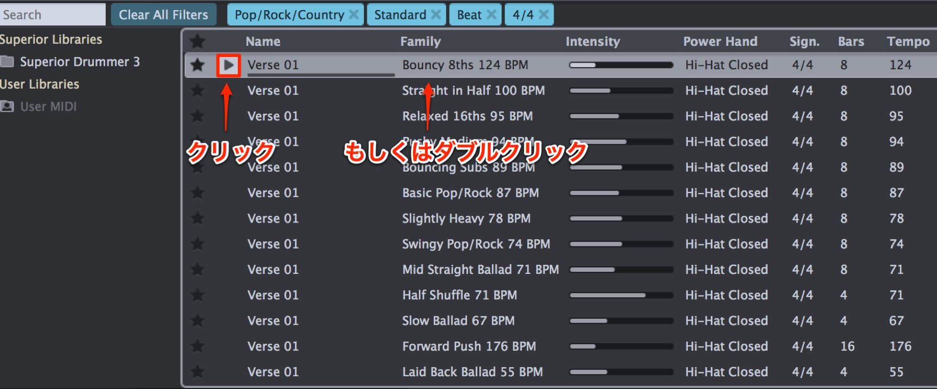Sort by the Name column header

pyautogui.click(x=263, y=41)
